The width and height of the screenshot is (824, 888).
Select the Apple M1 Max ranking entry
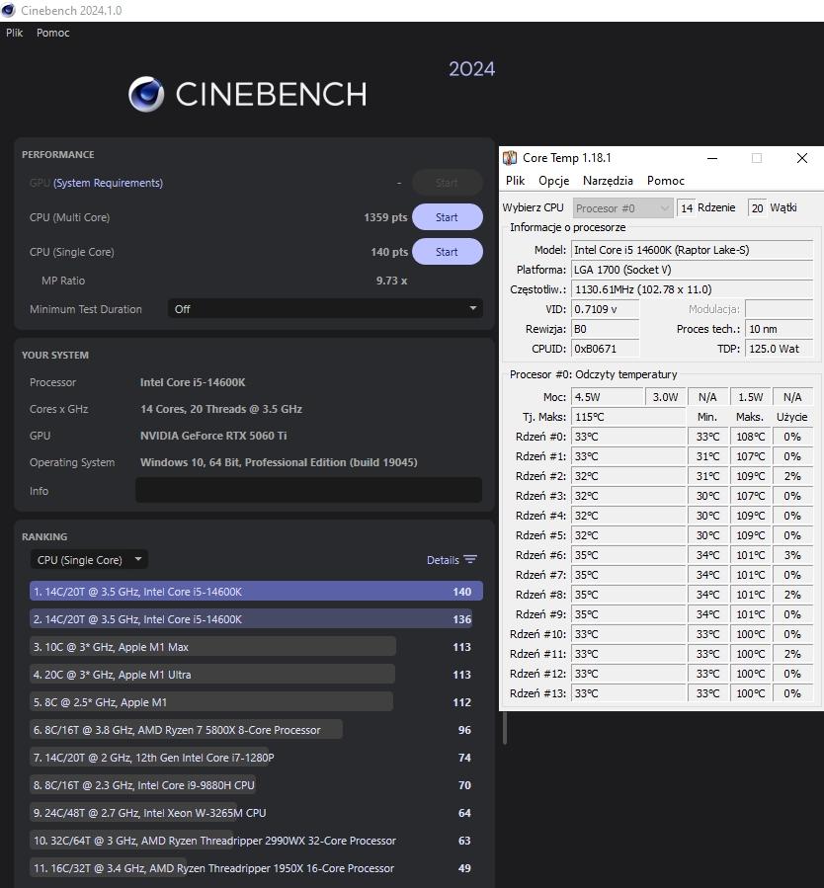tap(212, 647)
